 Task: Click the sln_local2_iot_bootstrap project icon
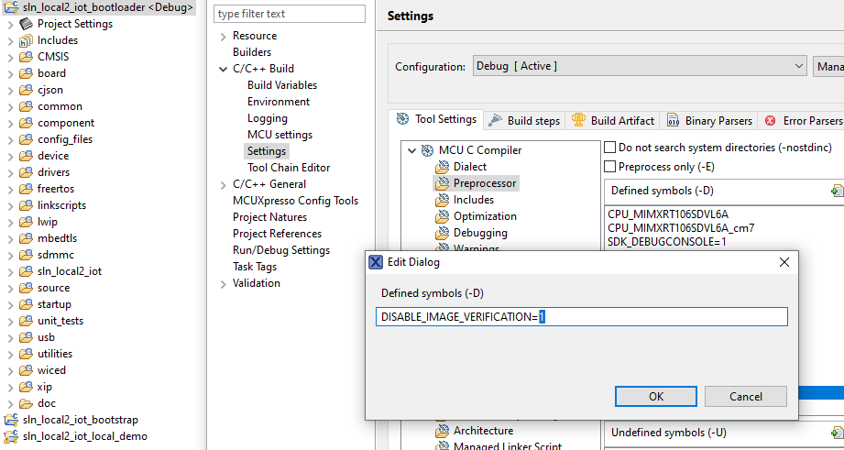[x=12, y=420]
